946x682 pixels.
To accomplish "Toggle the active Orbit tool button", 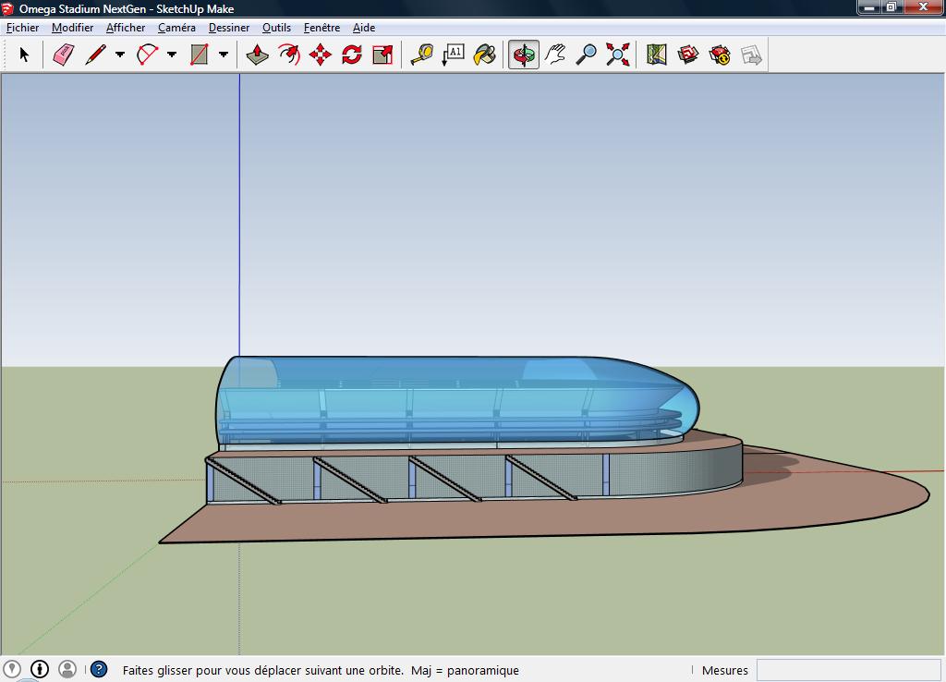I will coord(524,55).
